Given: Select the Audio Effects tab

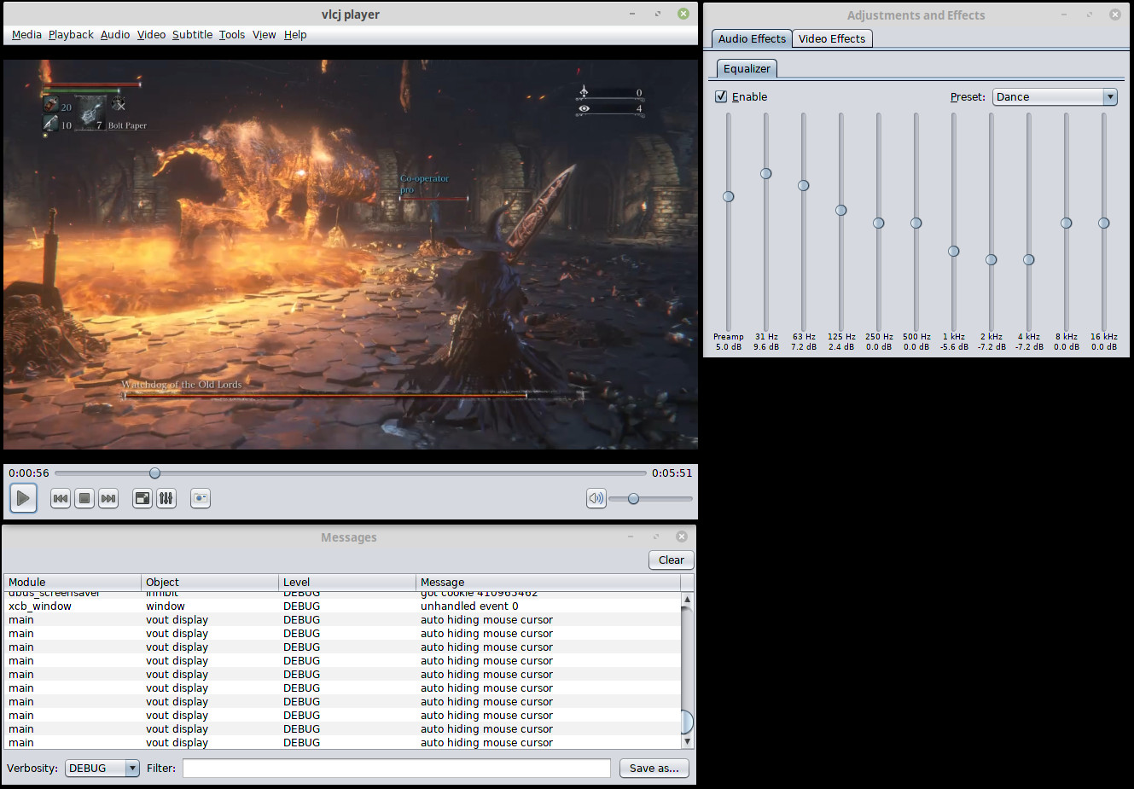Looking at the screenshot, I should (752, 38).
